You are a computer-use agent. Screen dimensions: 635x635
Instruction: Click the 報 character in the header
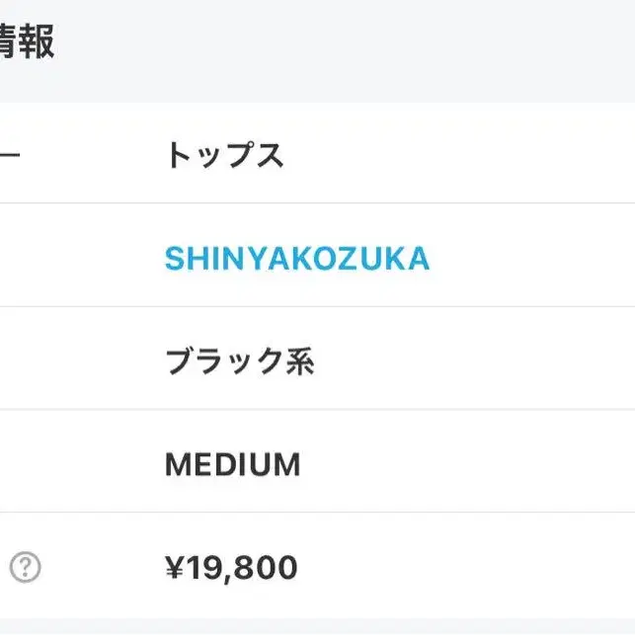pos(38,41)
